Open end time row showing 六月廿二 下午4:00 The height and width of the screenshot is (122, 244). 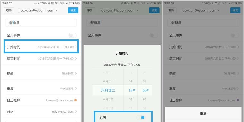(x=204, y=59)
